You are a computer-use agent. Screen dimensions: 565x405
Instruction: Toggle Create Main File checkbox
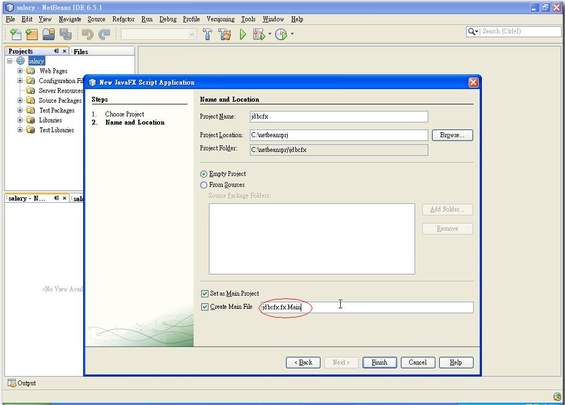tap(205, 307)
